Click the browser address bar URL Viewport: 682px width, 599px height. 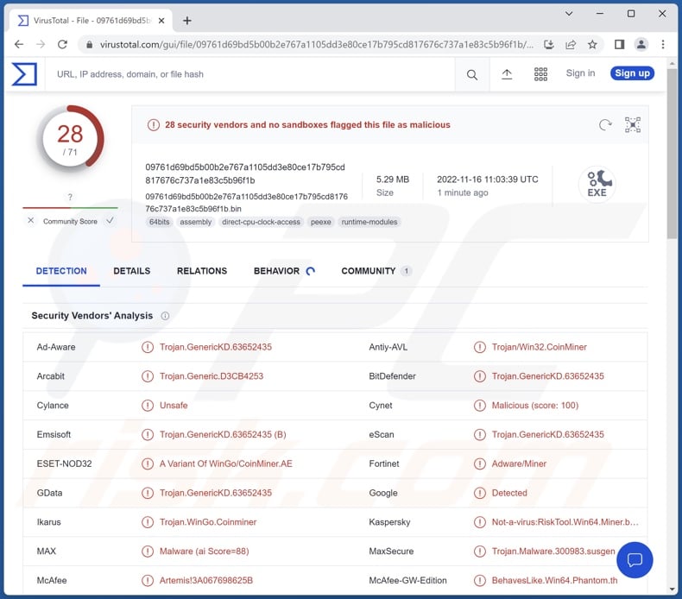point(317,44)
